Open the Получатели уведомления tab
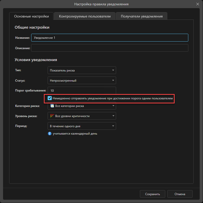The height and width of the screenshot is (203, 203). (141, 16)
